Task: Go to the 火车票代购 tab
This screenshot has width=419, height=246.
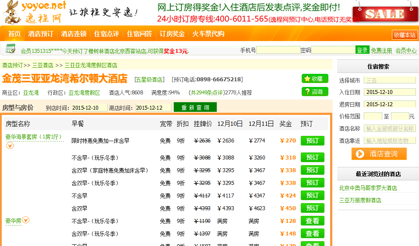Action: tap(208, 34)
